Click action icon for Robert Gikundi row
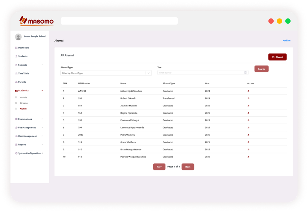This screenshot has height=212, width=308. (x=248, y=98)
